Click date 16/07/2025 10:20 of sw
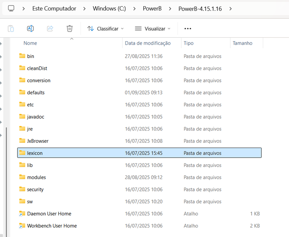The width and height of the screenshot is (289, 237). click(x=144, y=202)
